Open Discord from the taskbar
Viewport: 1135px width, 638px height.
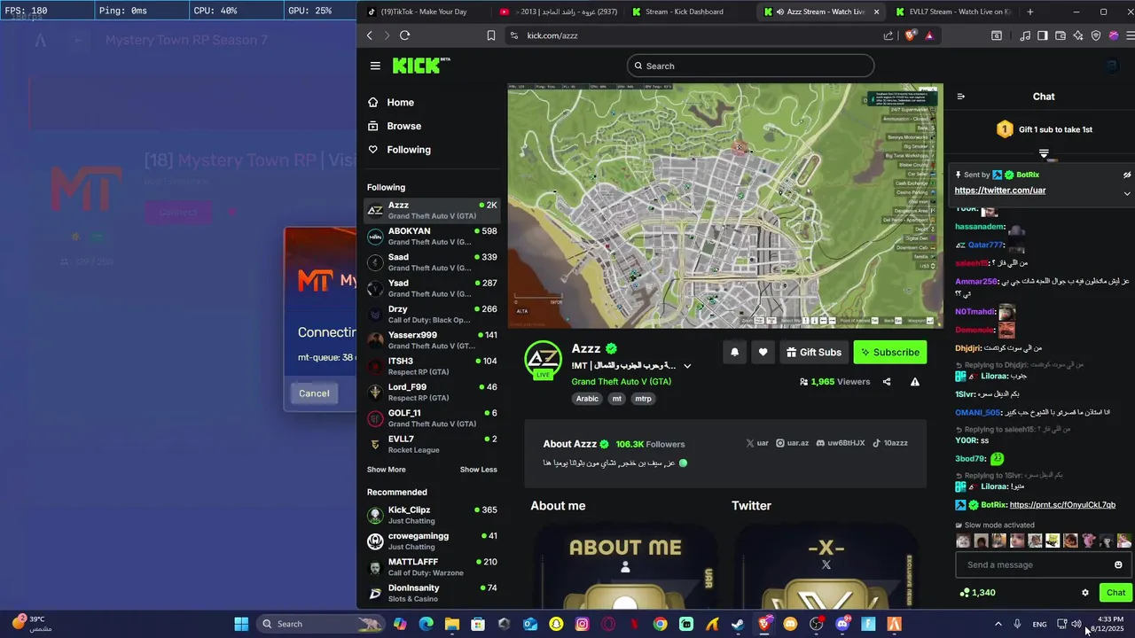[x=842, y=624]
